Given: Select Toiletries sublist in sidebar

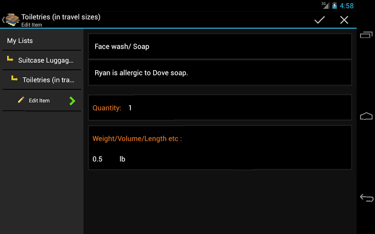Looking at the screenshot, I should (48, 80).
